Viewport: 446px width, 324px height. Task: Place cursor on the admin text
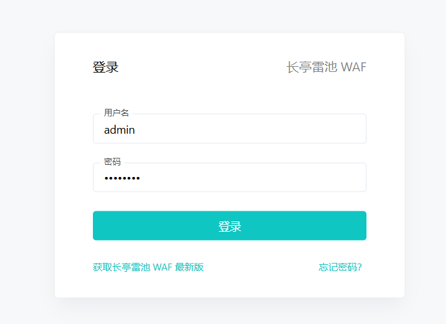click(120, 130)
